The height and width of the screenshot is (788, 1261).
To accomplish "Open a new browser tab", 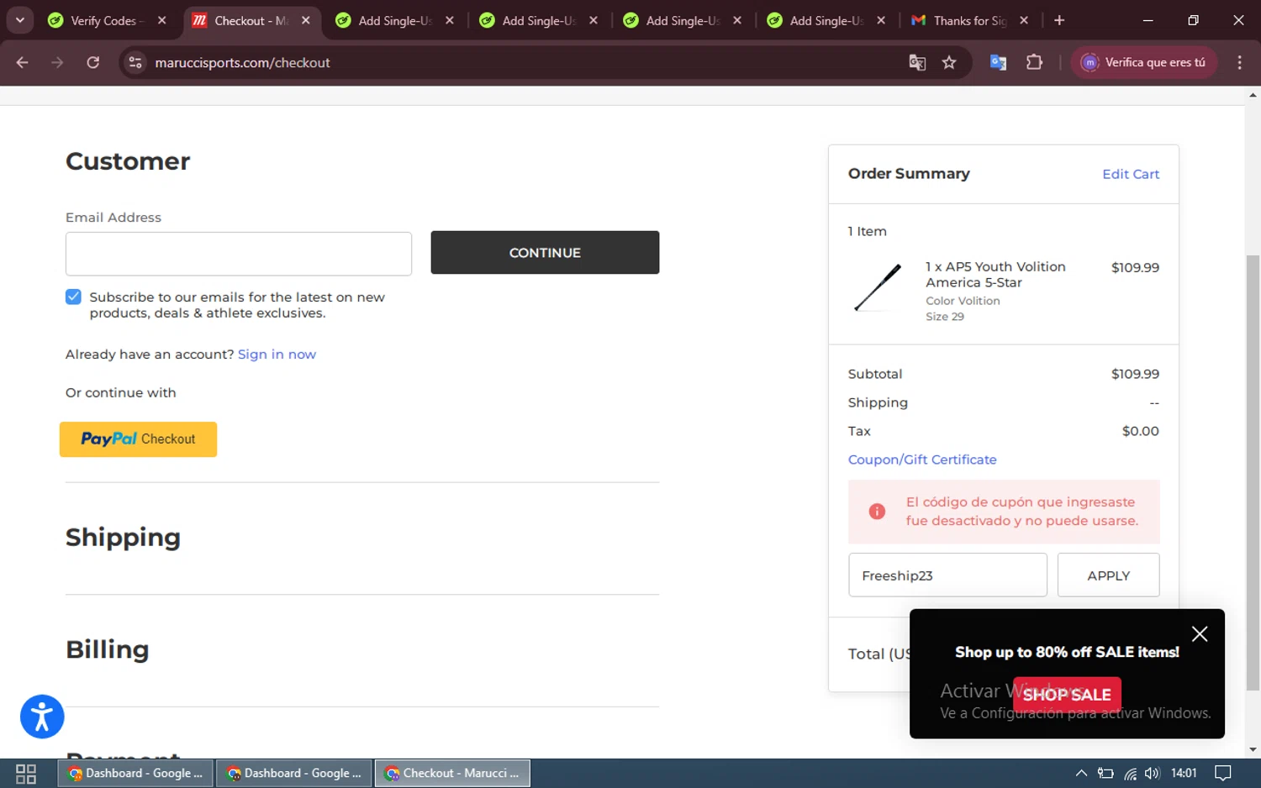I will pos(1059,20).
